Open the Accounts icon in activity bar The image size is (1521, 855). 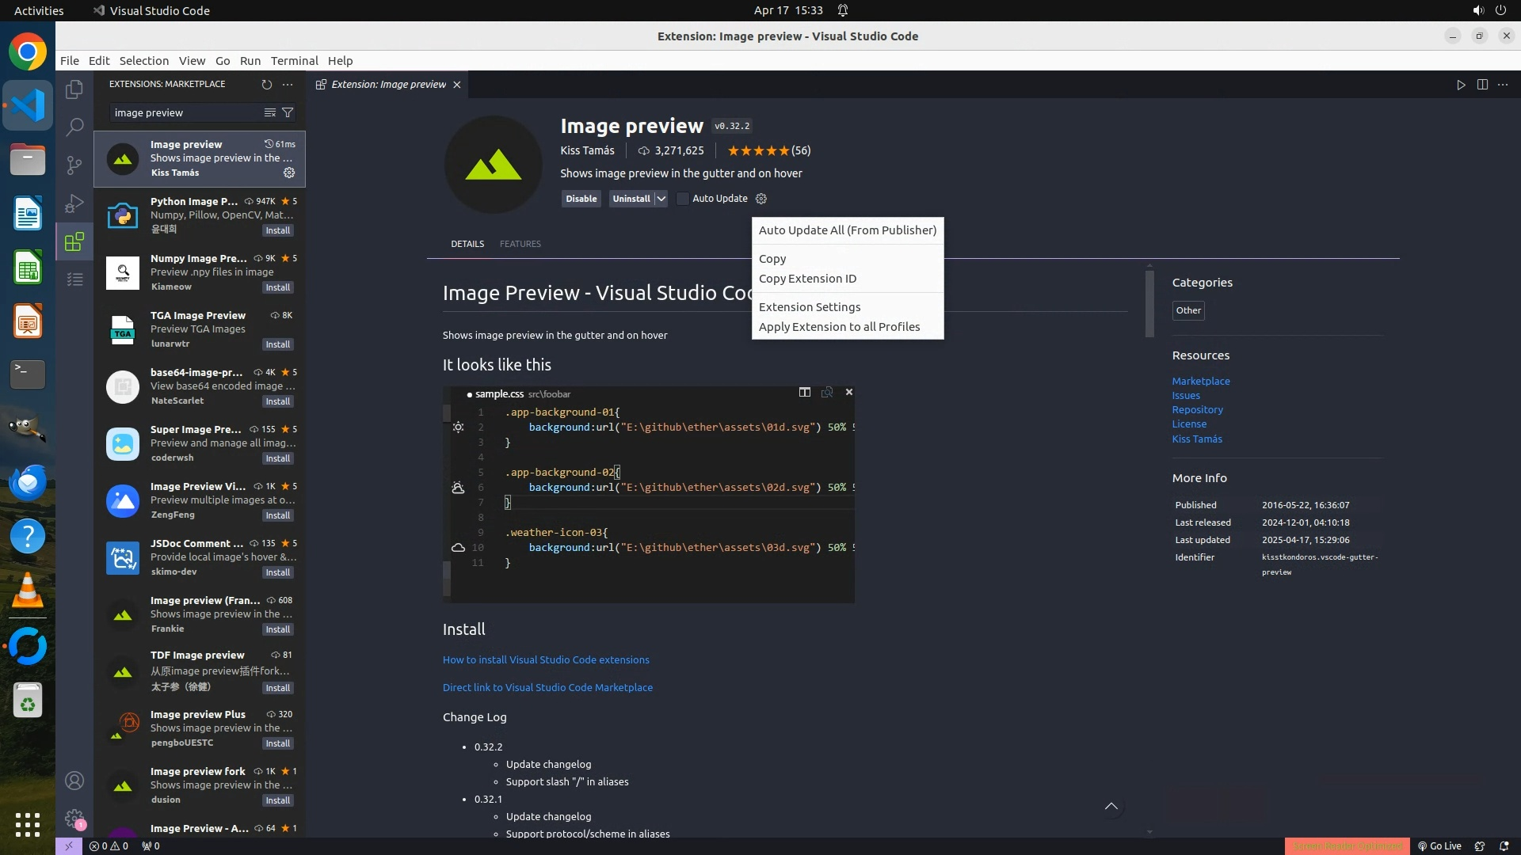click(x=74, y=781)
